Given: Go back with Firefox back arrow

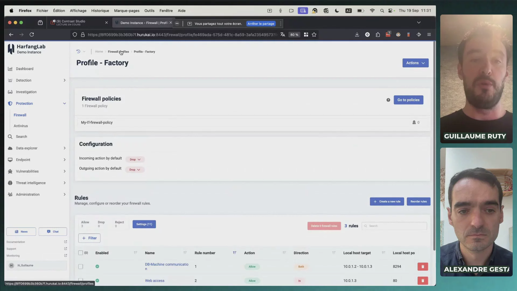Looking at the screenshot, I should pyautogui.click(x=11, y=34).
